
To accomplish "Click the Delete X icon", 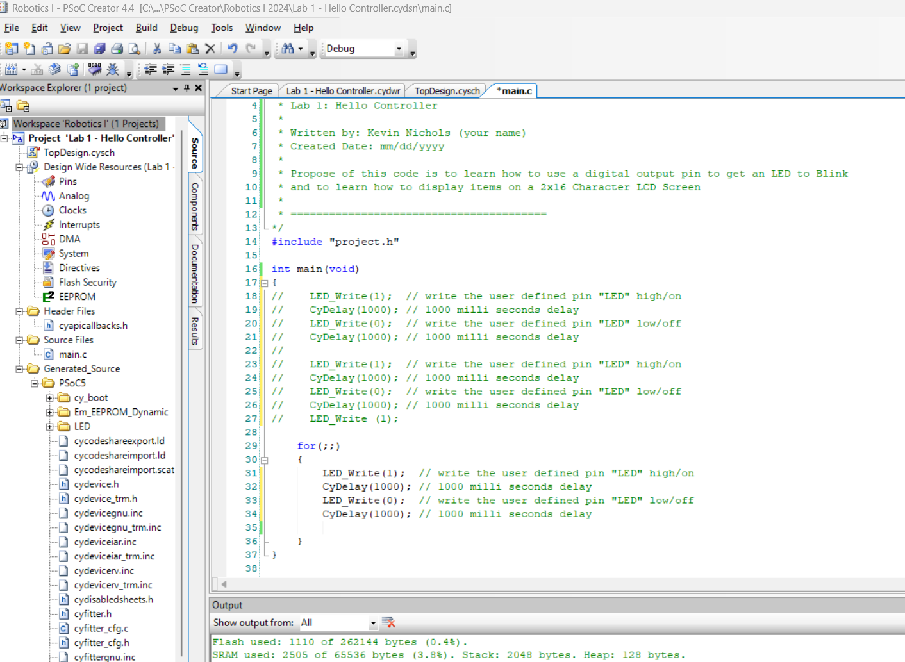I will [210, 49].
